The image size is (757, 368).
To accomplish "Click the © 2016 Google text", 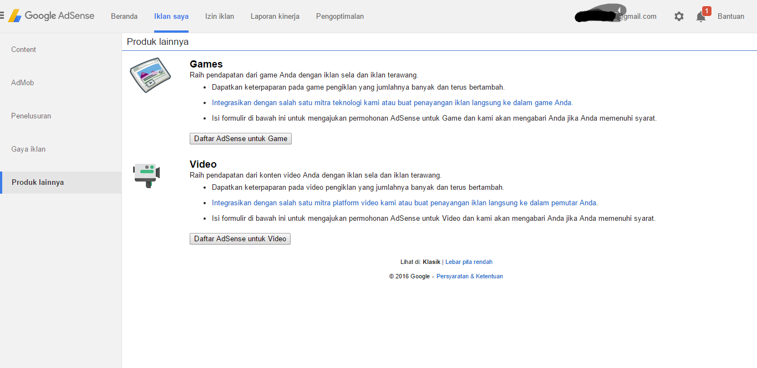I will click(x=409, y=277).
